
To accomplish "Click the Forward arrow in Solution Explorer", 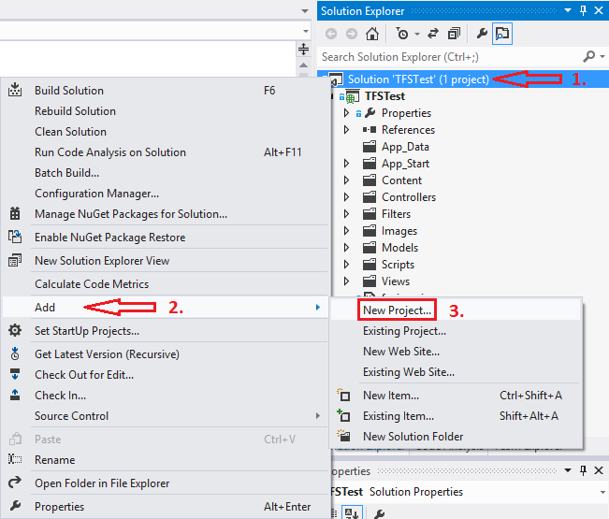I will pos(352,34).
